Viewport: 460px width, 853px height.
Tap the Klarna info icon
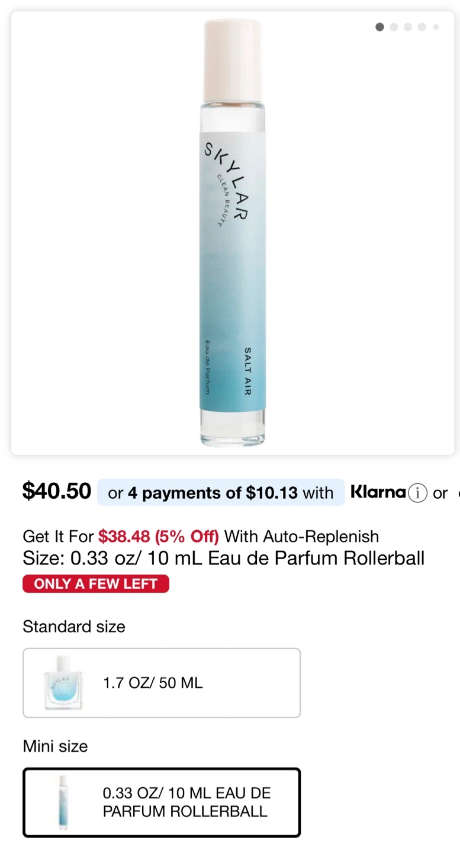tap(417, 493)
